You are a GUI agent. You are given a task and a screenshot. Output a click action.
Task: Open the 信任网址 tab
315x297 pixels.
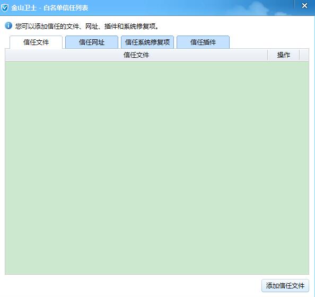point(92,42)
